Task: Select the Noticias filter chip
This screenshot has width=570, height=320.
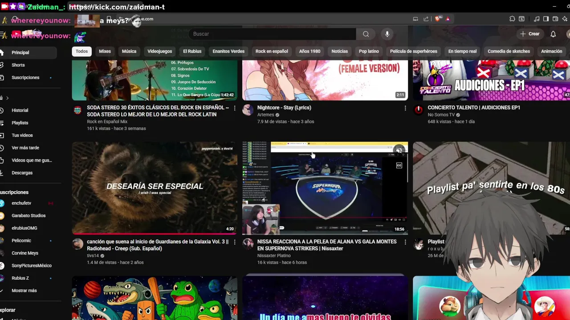Action: [339, 51]
